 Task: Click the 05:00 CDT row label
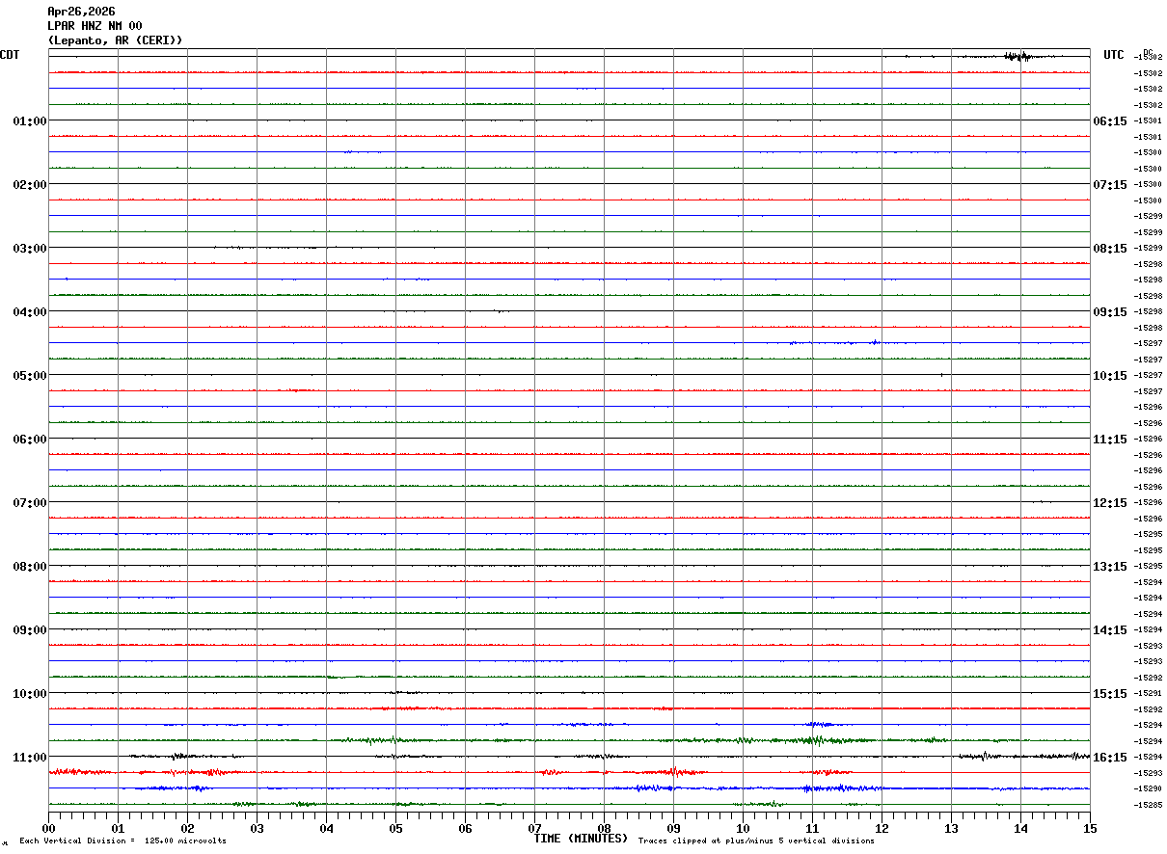(x=29, y=376)
